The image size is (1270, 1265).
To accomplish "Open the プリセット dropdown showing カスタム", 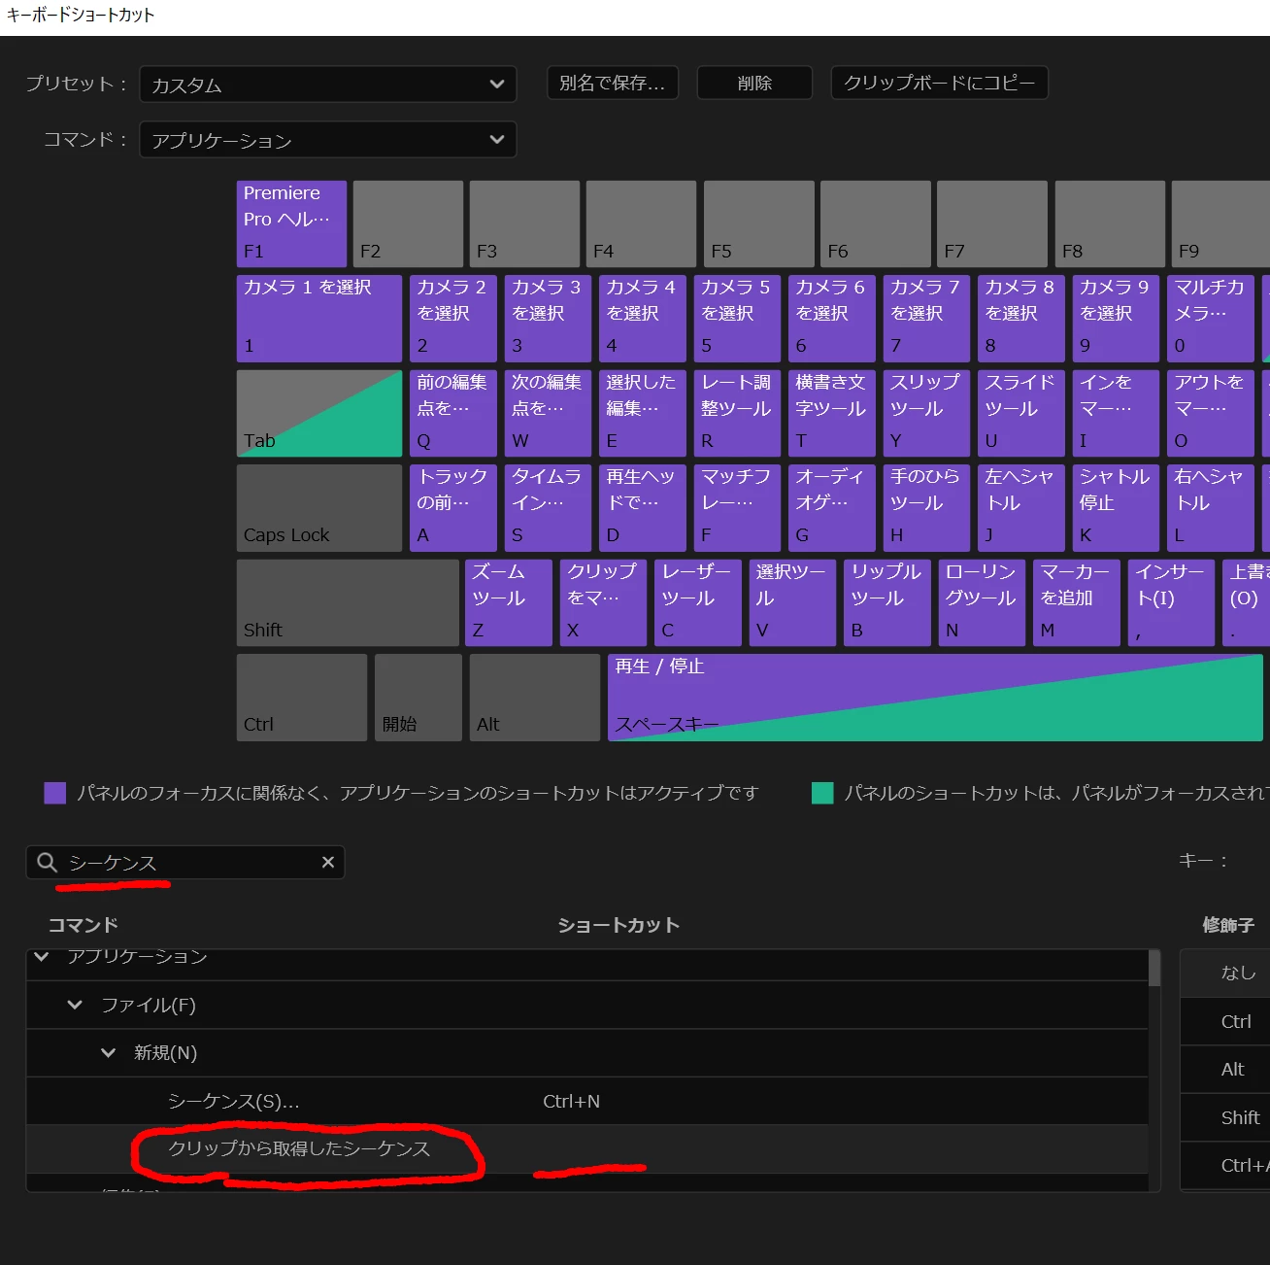I will point(328,85).
